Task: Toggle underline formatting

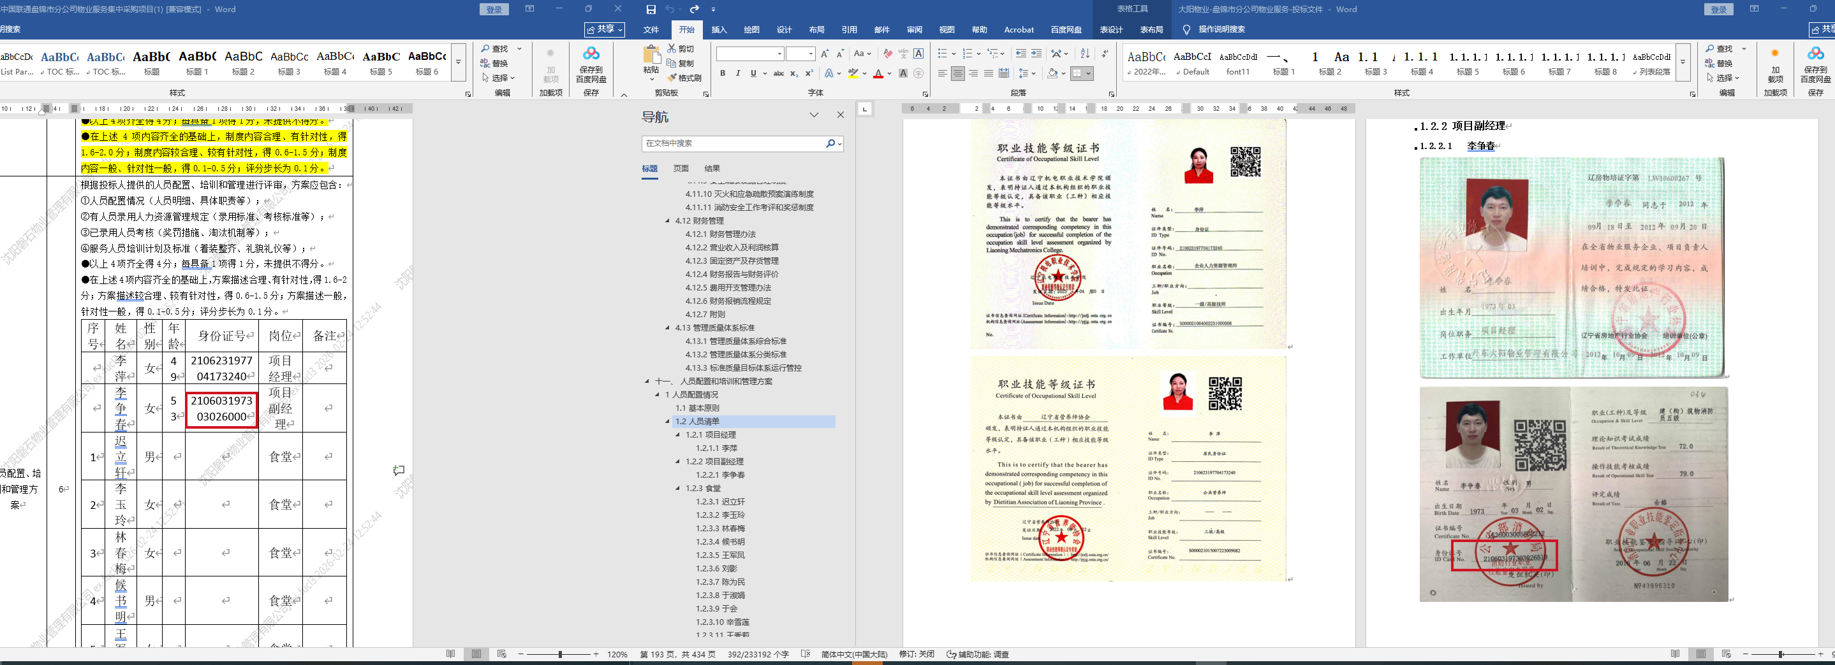Action: coord(753,73)
